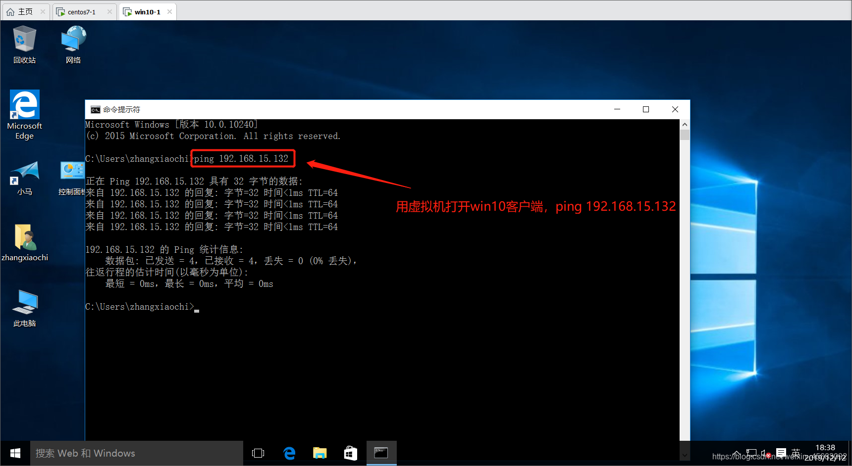The width and height of the screenshot is (852, 466).
Task: Show hidden system tray icons
Action: tap(737, 453)
